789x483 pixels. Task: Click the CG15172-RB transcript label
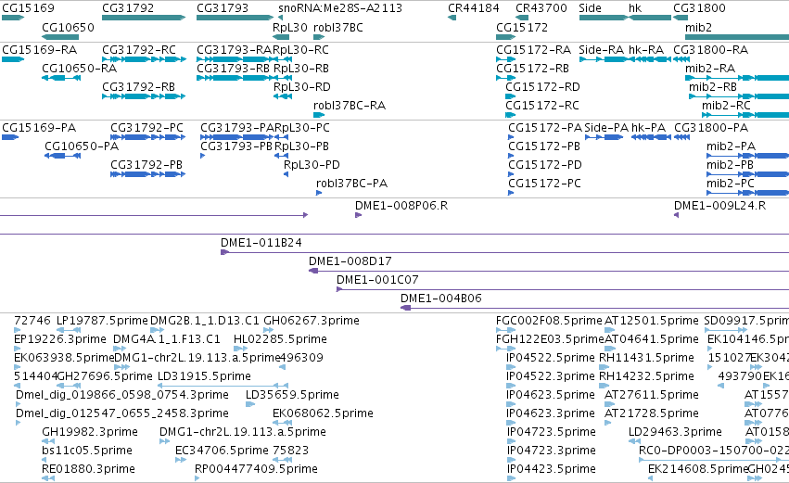(533, 69)
